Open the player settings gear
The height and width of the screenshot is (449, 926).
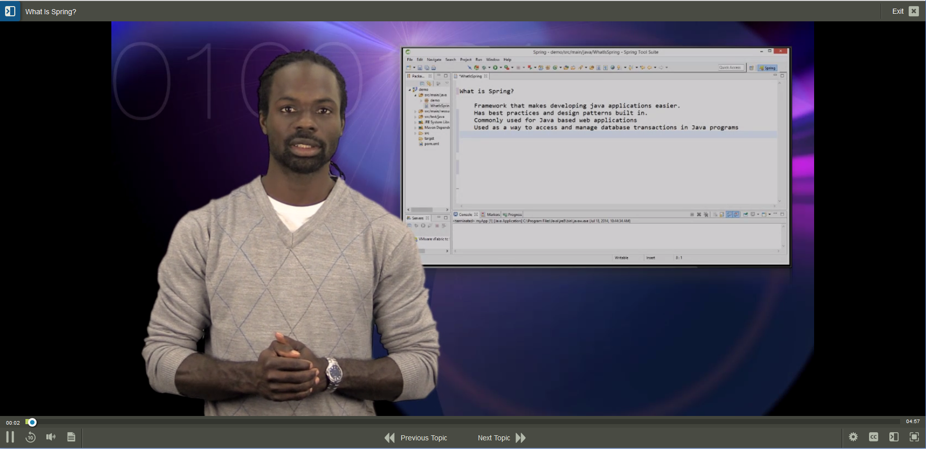[853, 437]
